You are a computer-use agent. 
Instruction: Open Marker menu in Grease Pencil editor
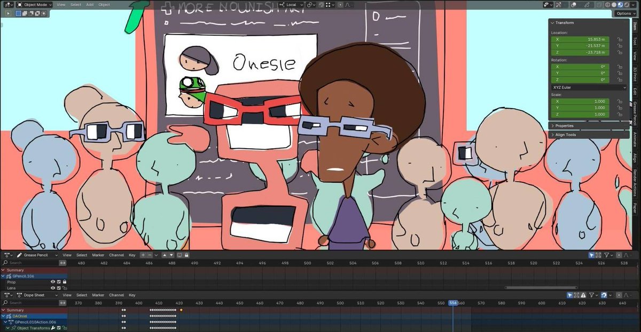point(98,255)
